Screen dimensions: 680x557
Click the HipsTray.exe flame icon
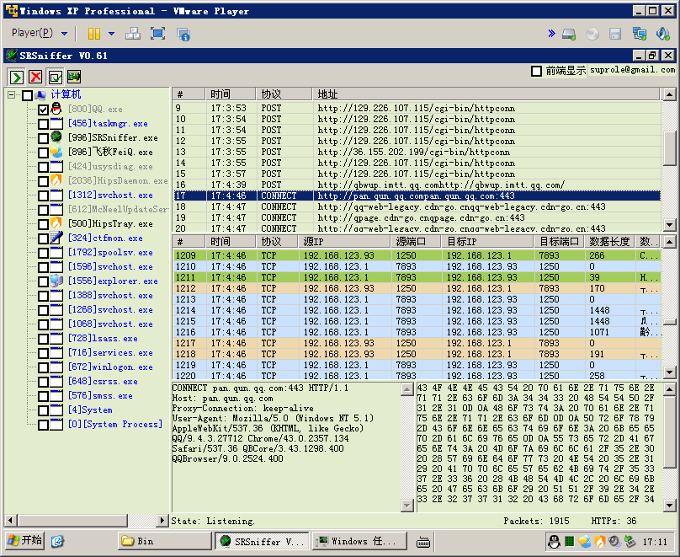56,224
